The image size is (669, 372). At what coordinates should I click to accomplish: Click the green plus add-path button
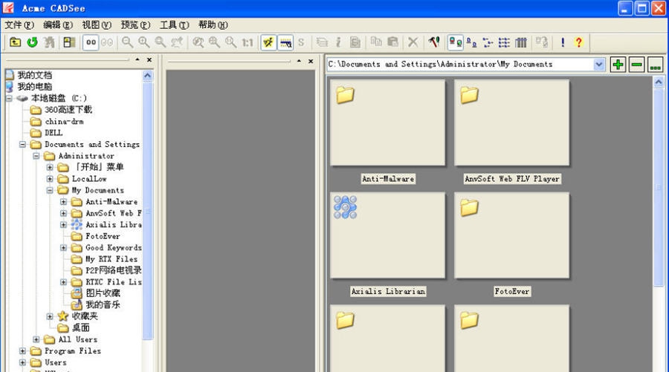618,65
